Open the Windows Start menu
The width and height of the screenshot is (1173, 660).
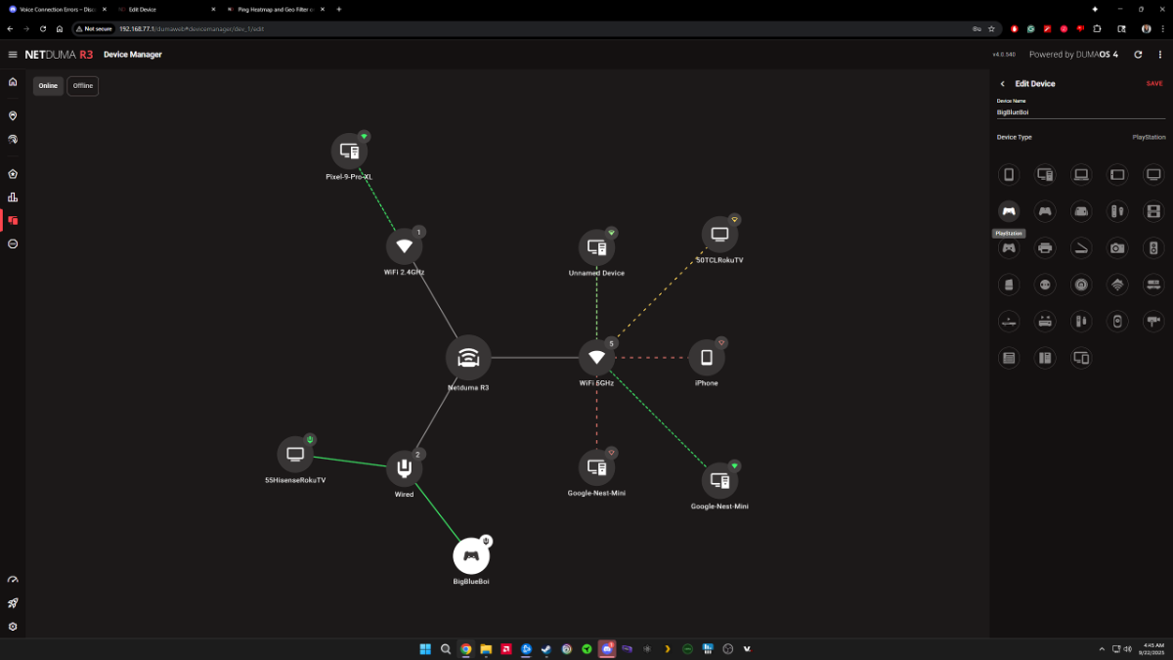(x=425, y=649)
